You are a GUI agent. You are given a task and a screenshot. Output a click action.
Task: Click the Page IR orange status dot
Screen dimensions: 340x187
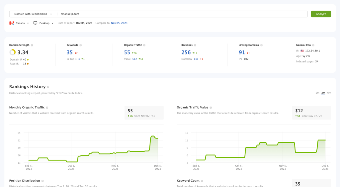(x=28, y=64)
